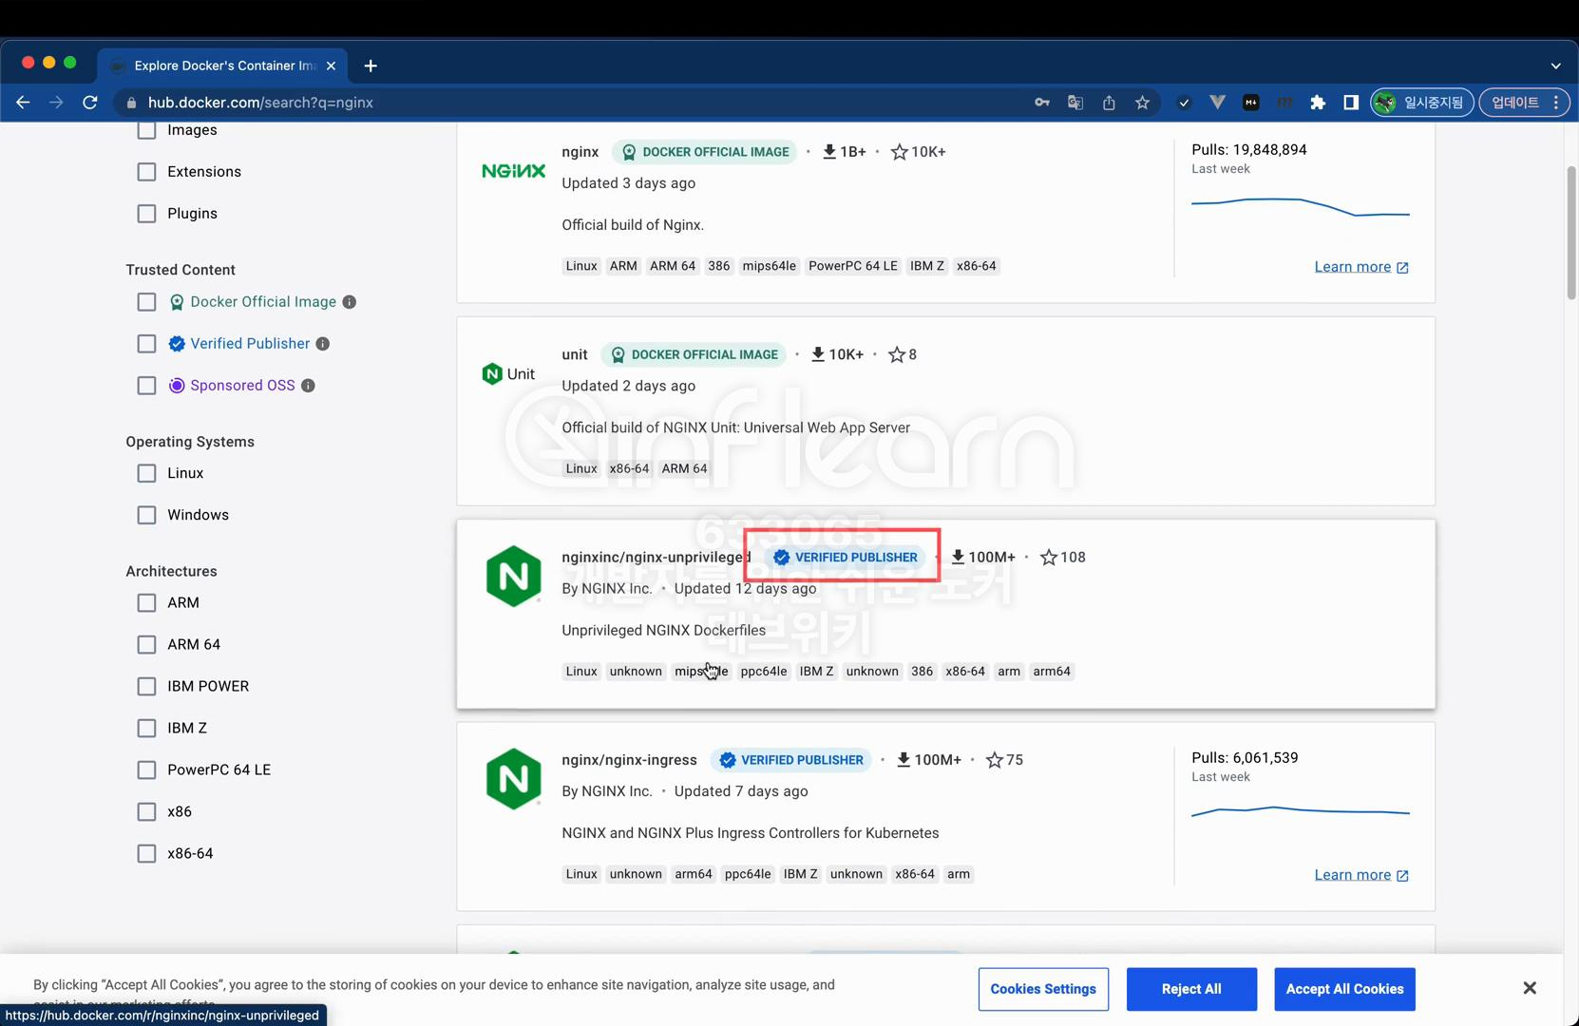Open the Chrome profile button

click(1422, 103)
